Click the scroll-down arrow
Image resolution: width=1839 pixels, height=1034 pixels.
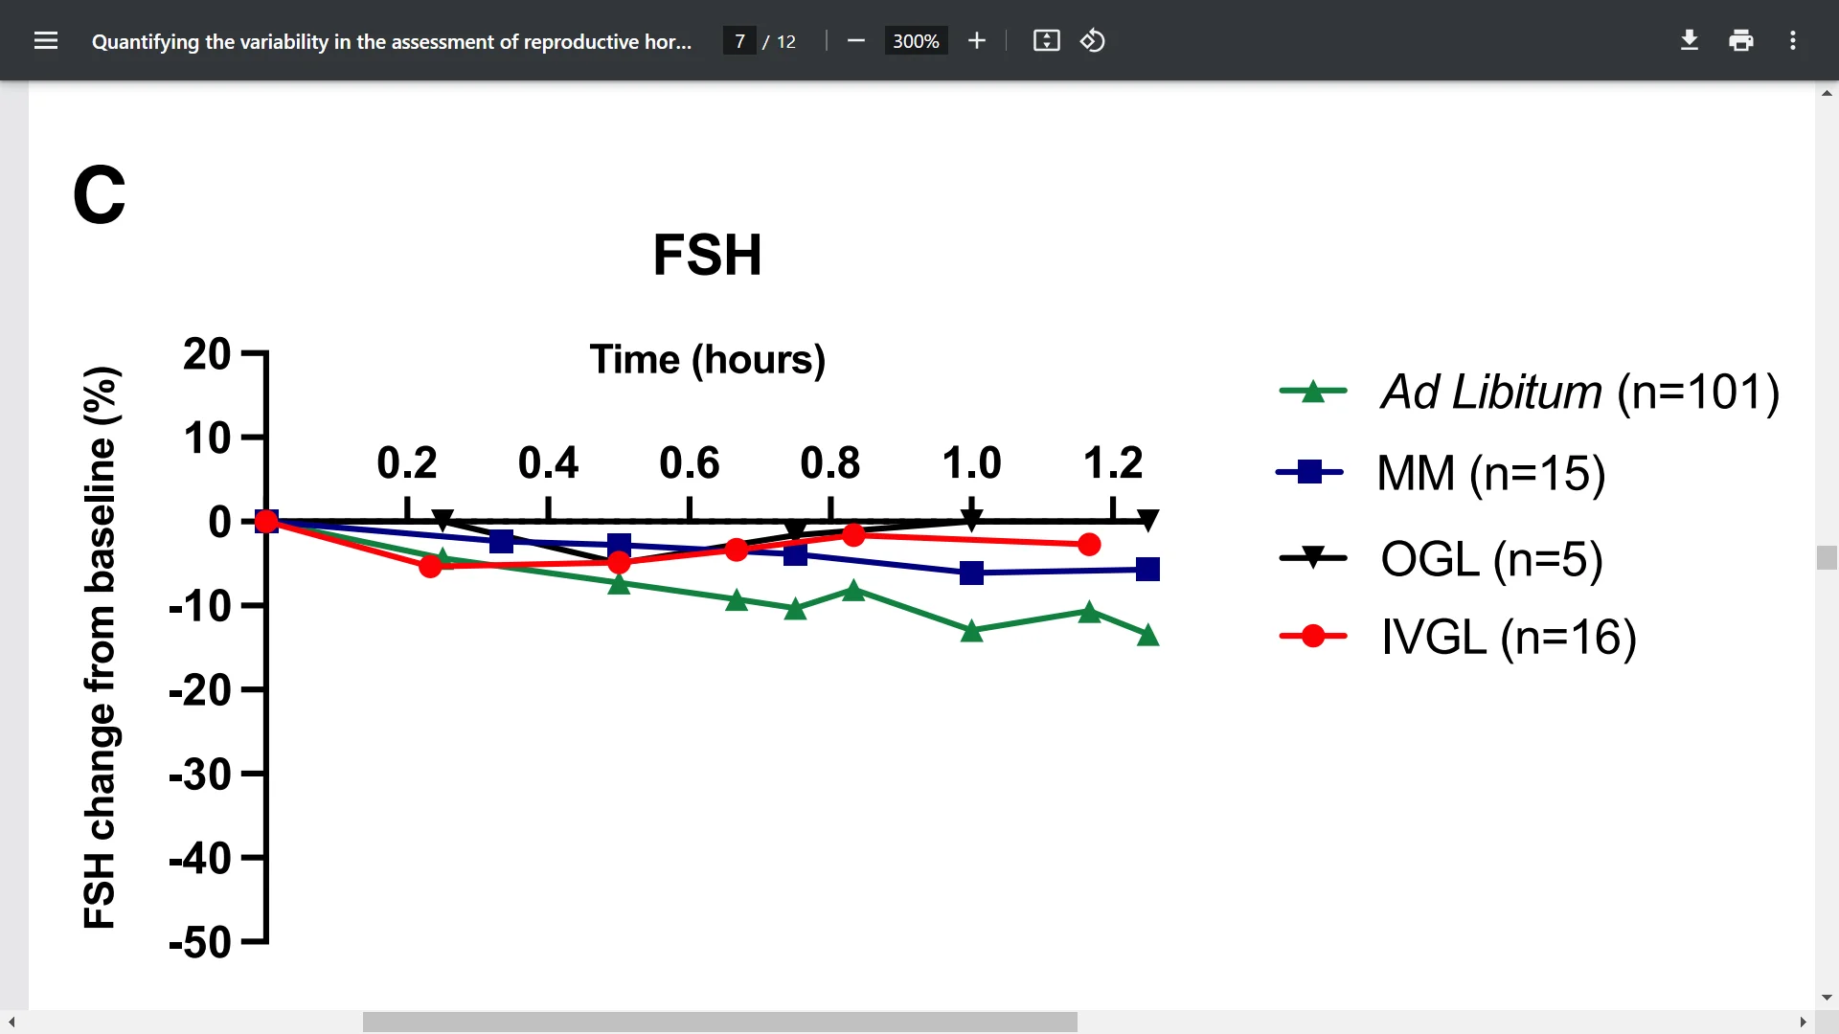coord(1828,998)
